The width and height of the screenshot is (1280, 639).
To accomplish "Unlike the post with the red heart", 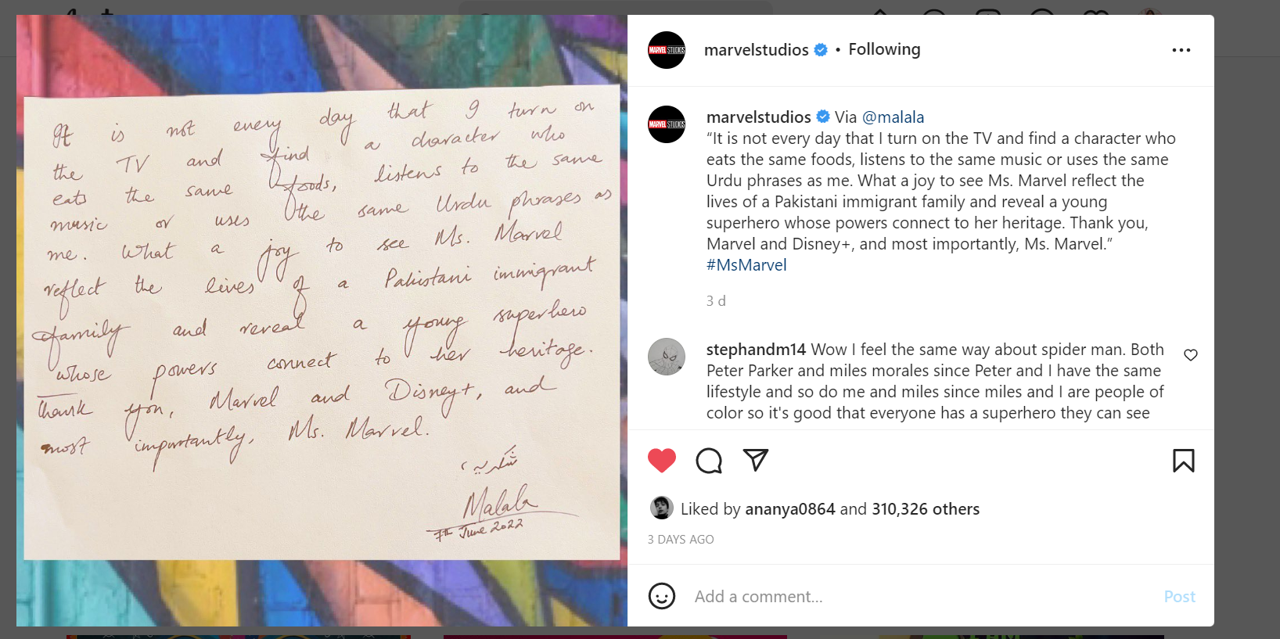I will (x=662, y=461).
